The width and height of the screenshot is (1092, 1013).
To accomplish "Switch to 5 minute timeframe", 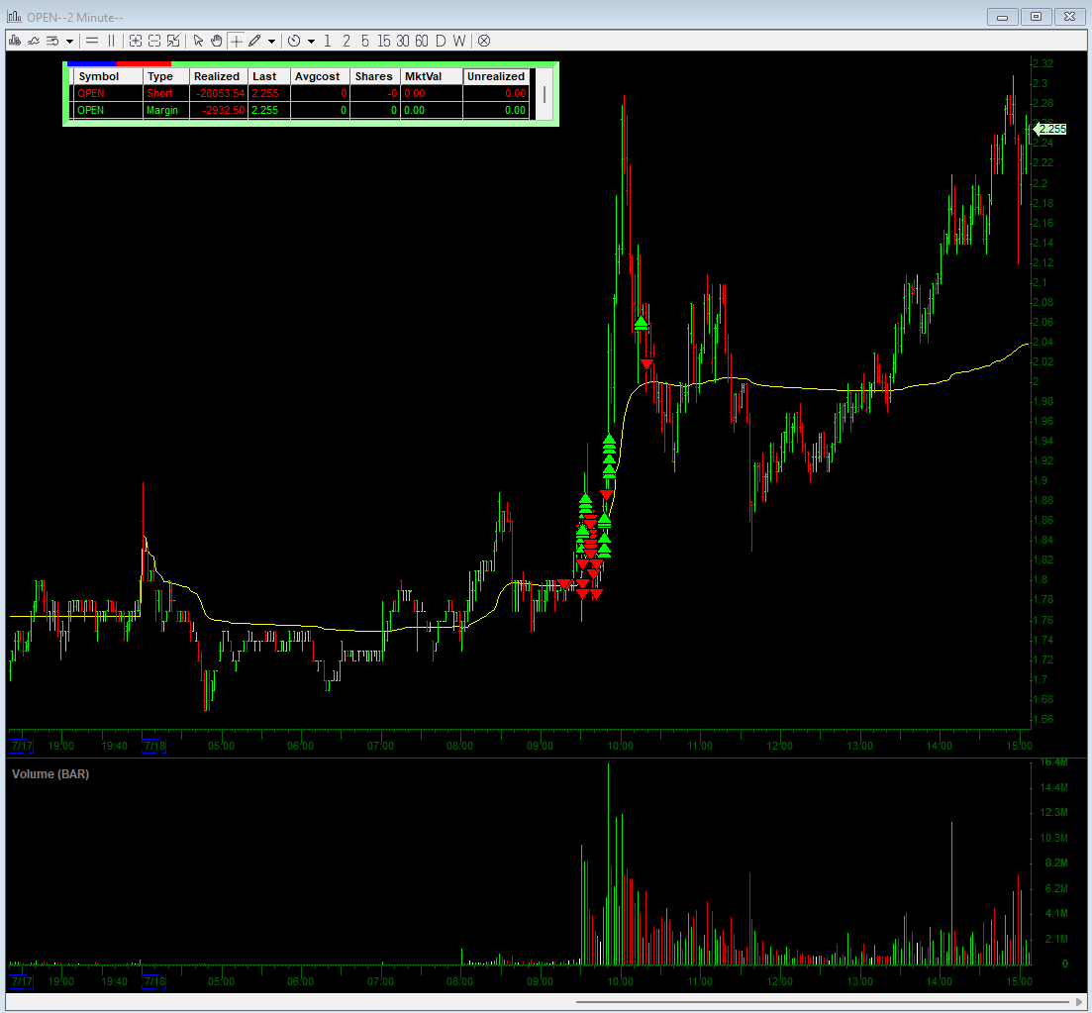I will click(365, 42).
